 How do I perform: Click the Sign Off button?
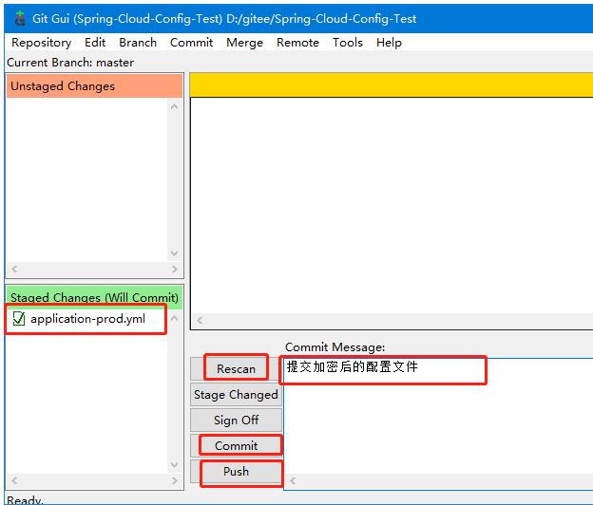click(236, 420)
